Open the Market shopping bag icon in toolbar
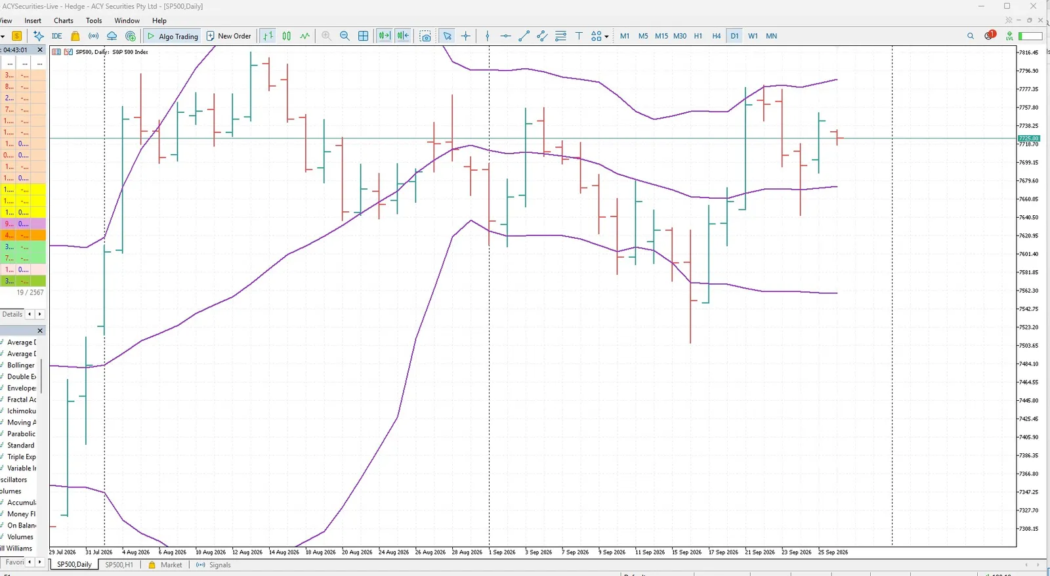The width and height of the screenshot is (1050, 576). click(75, 36)
